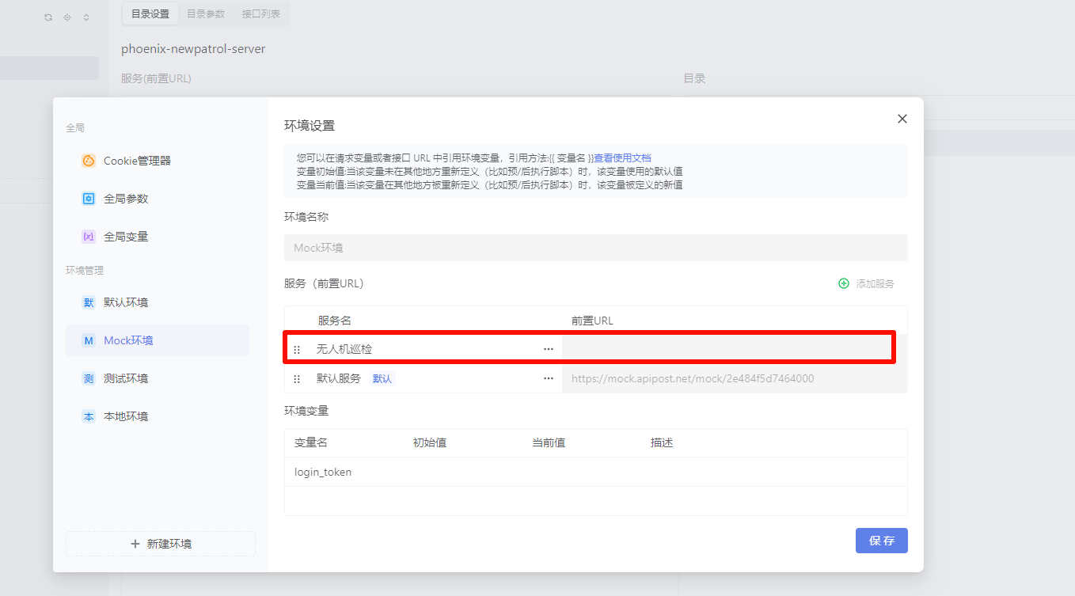Image resolution: width=1075 pixels, height=596 pixels.
Task: Click the 默认服务 service name
Action: pyautogui.click(x=339, y=379)
